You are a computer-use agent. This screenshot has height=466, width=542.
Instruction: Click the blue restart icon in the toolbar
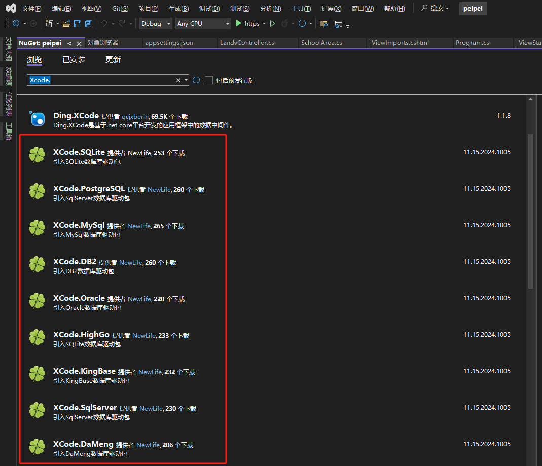(x=302, y=23)
